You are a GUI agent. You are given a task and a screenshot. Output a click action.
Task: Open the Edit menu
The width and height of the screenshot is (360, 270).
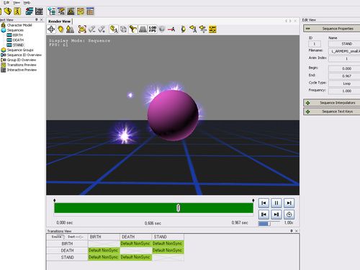click(x=6, y=2)
